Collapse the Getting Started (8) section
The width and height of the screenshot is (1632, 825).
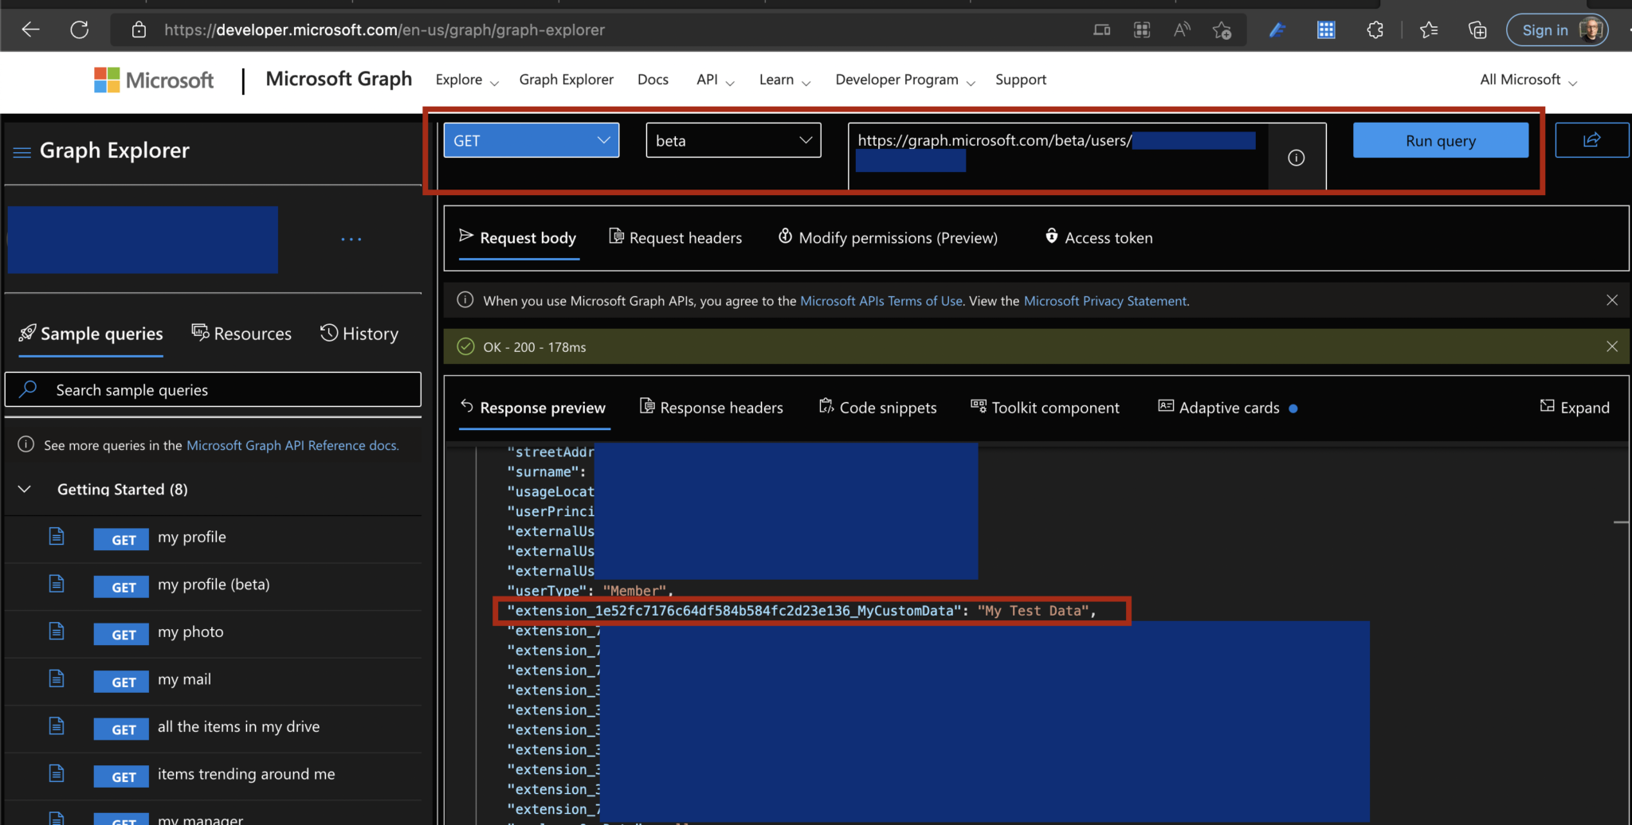[x=25, y=489]
